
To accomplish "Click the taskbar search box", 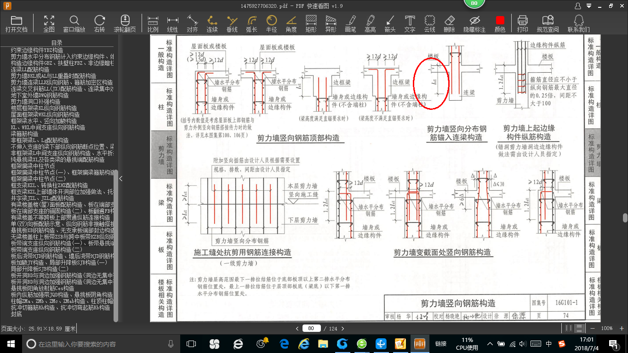I will tap(101, 344).
